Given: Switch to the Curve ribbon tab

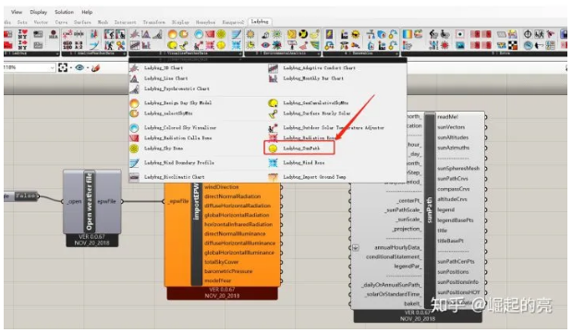Looking at the screenshot, I should 61,22.
